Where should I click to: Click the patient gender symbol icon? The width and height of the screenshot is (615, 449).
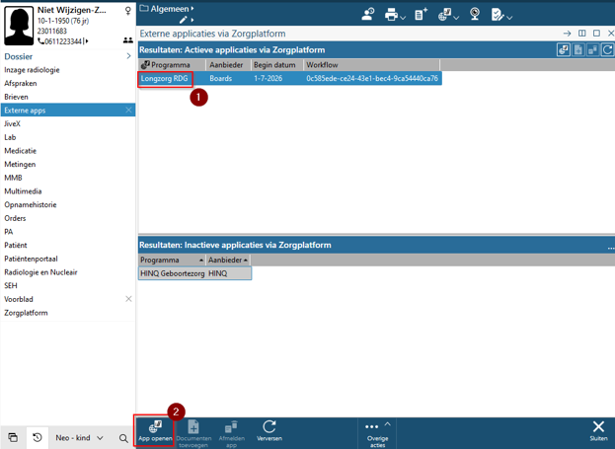point(128,11)
